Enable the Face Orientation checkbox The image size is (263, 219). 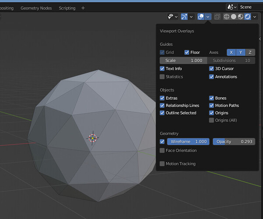pyautogui.click(x=162, y=151)
